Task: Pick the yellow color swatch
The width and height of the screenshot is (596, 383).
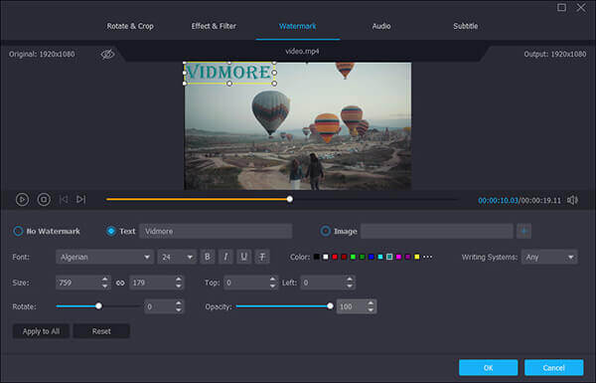Action: pos(417,257)
